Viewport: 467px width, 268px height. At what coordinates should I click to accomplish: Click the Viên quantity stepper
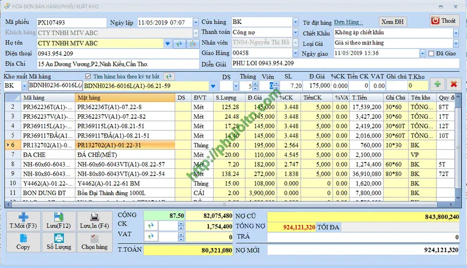(x=276, y=86)
